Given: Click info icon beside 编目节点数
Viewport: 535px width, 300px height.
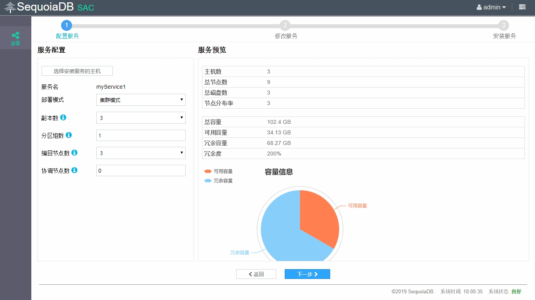Looking at the screenshot, I should point(74,152).
